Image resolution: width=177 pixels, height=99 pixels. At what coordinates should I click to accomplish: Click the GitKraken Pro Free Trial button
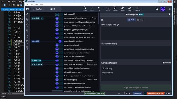(x=95, y=94)
